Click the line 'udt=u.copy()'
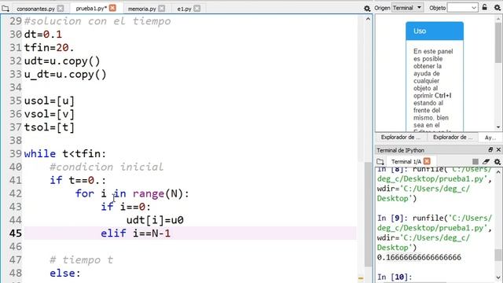The width and height of the screenshot is (503, 283). tap(62, 61)
